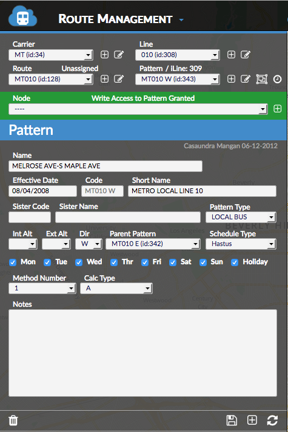288x432 pixels.
Task: Click the edit Pattern pencil icon
Action: tap(246, 79)
